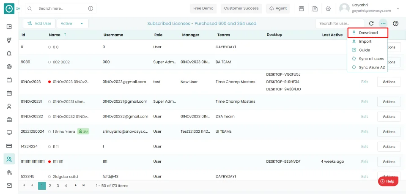
Task: Expand the sidebar with double-chevron arrows
Action: pos(18,8)
